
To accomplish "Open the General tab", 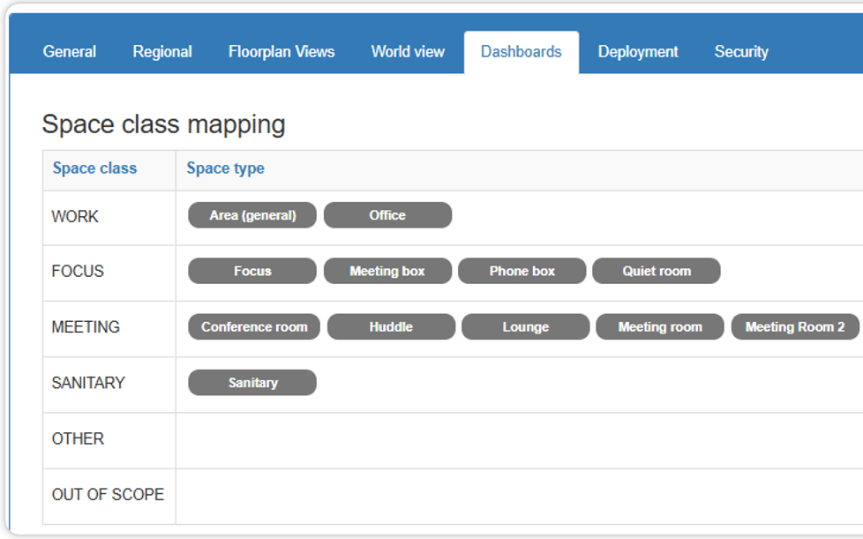I will [70, 52].
